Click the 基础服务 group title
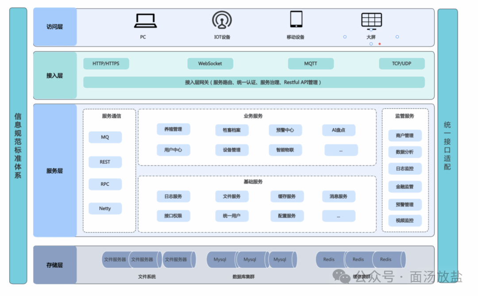 (x=253, y=182)
